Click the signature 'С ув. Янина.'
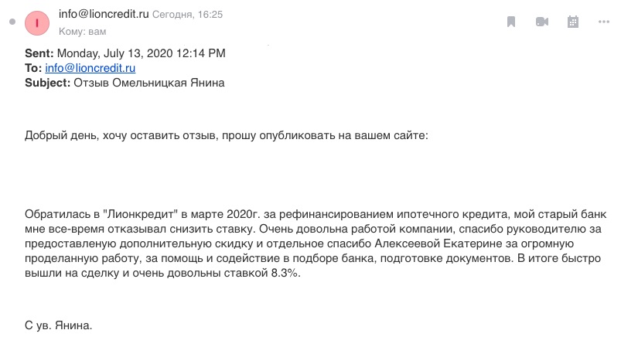621x347 pixels. click(58, 325)
